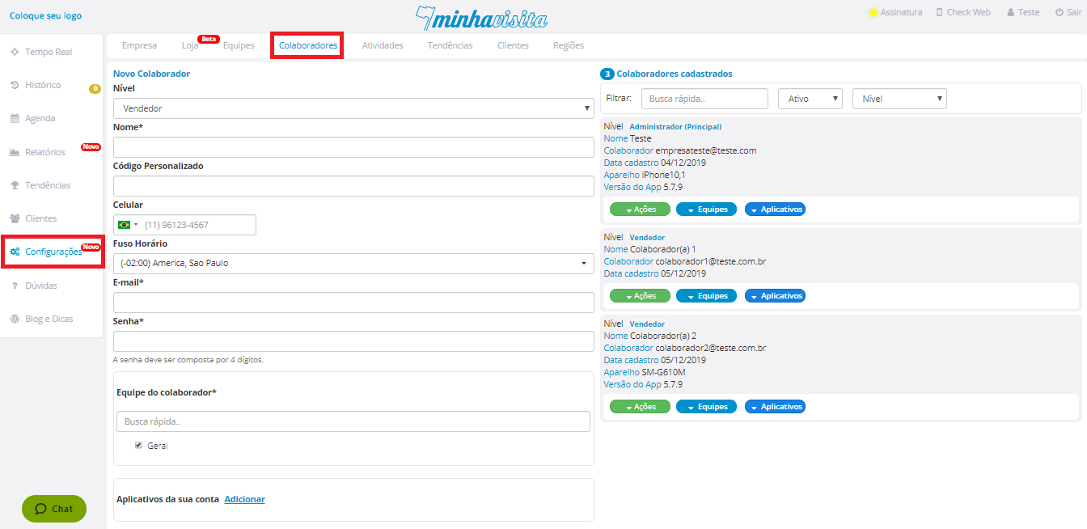The height and width of the screenshot is (529, 1087).
Task: Expand the Nível Vendedor dropdown
Action: pos(353,108)
